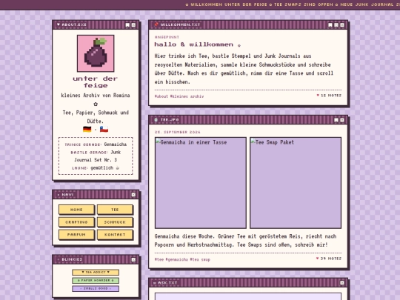
Task: Open the Parfum navigation button
Action: pyautogui.click(x=76, y=235)
